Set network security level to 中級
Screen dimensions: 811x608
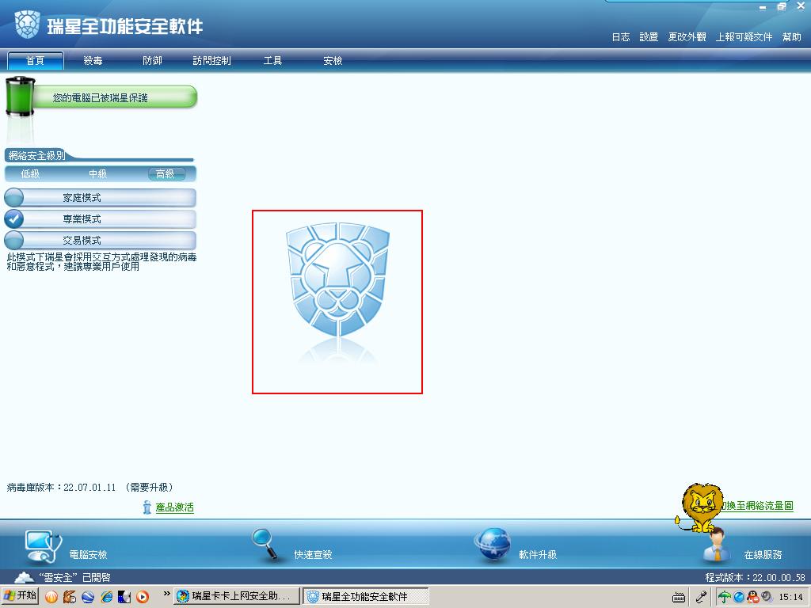(97, 174)
